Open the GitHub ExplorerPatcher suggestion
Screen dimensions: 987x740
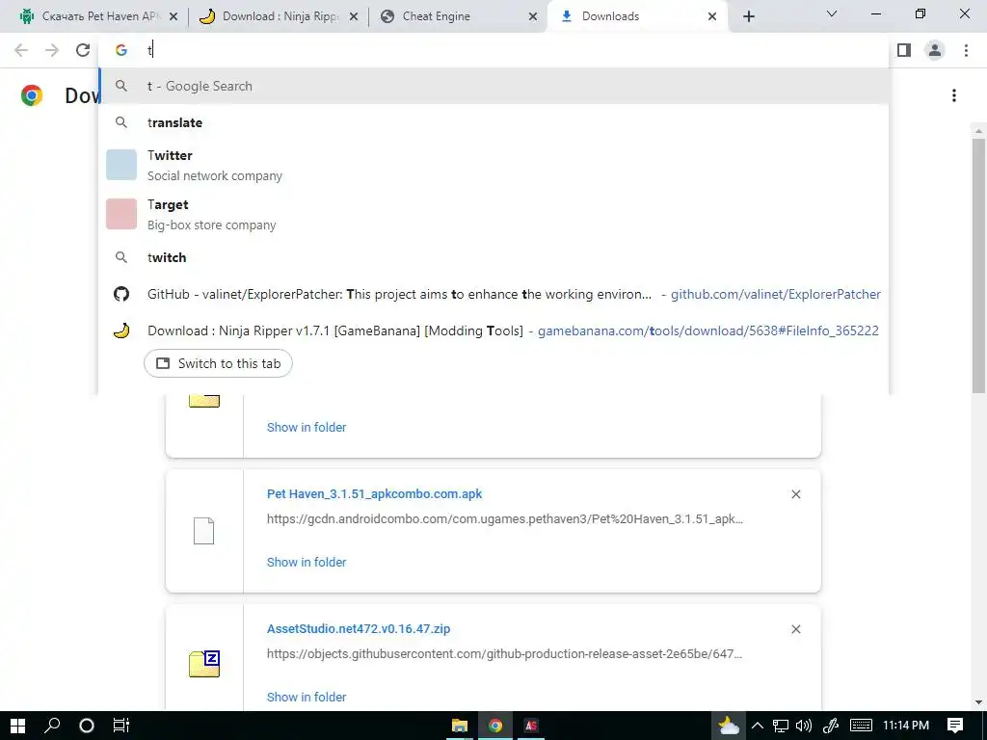click(x=494, y=294)
